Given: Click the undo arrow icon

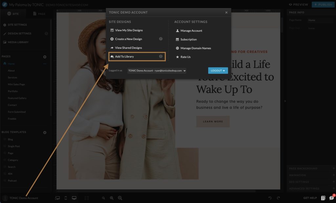Looking at the screenshot, I should click(x=270, y=198).
